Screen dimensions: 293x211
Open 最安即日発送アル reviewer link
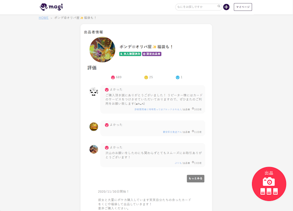click(172, 132)
